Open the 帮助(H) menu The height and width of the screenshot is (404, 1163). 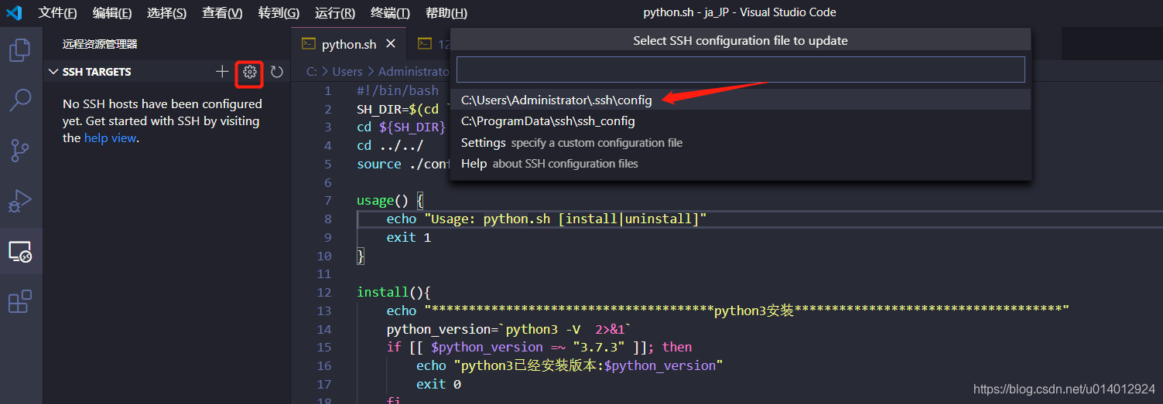tap(446, 13)
